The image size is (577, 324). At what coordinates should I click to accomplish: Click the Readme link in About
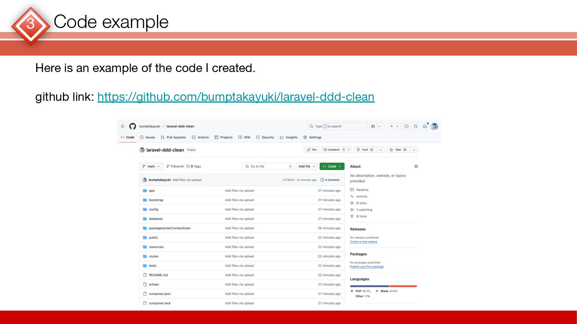coord(359,190)
